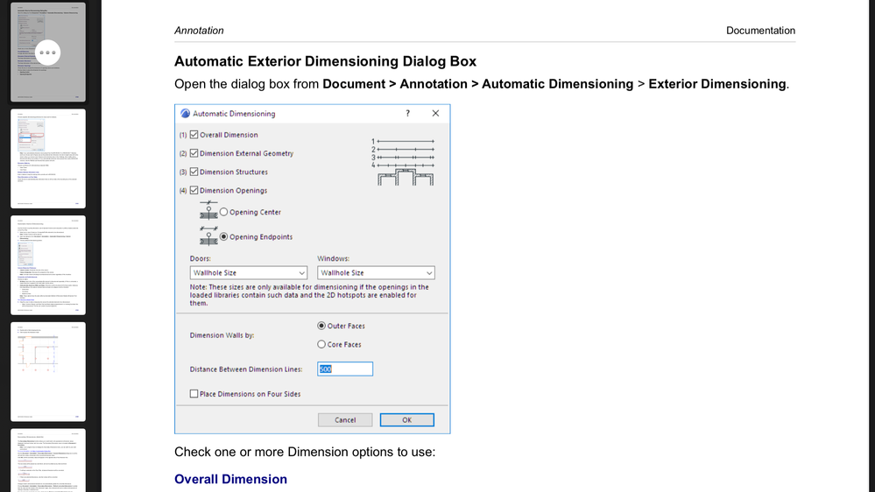The image size is (875, 492).
Task: Open the second page thumbnail
Action: click(48, 158)
